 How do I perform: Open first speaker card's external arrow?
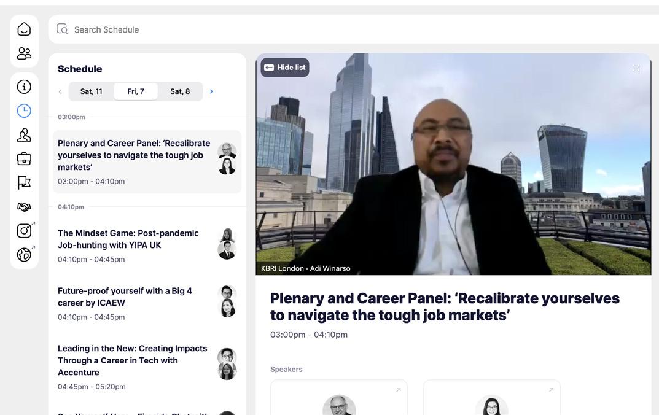click(398, 390)
